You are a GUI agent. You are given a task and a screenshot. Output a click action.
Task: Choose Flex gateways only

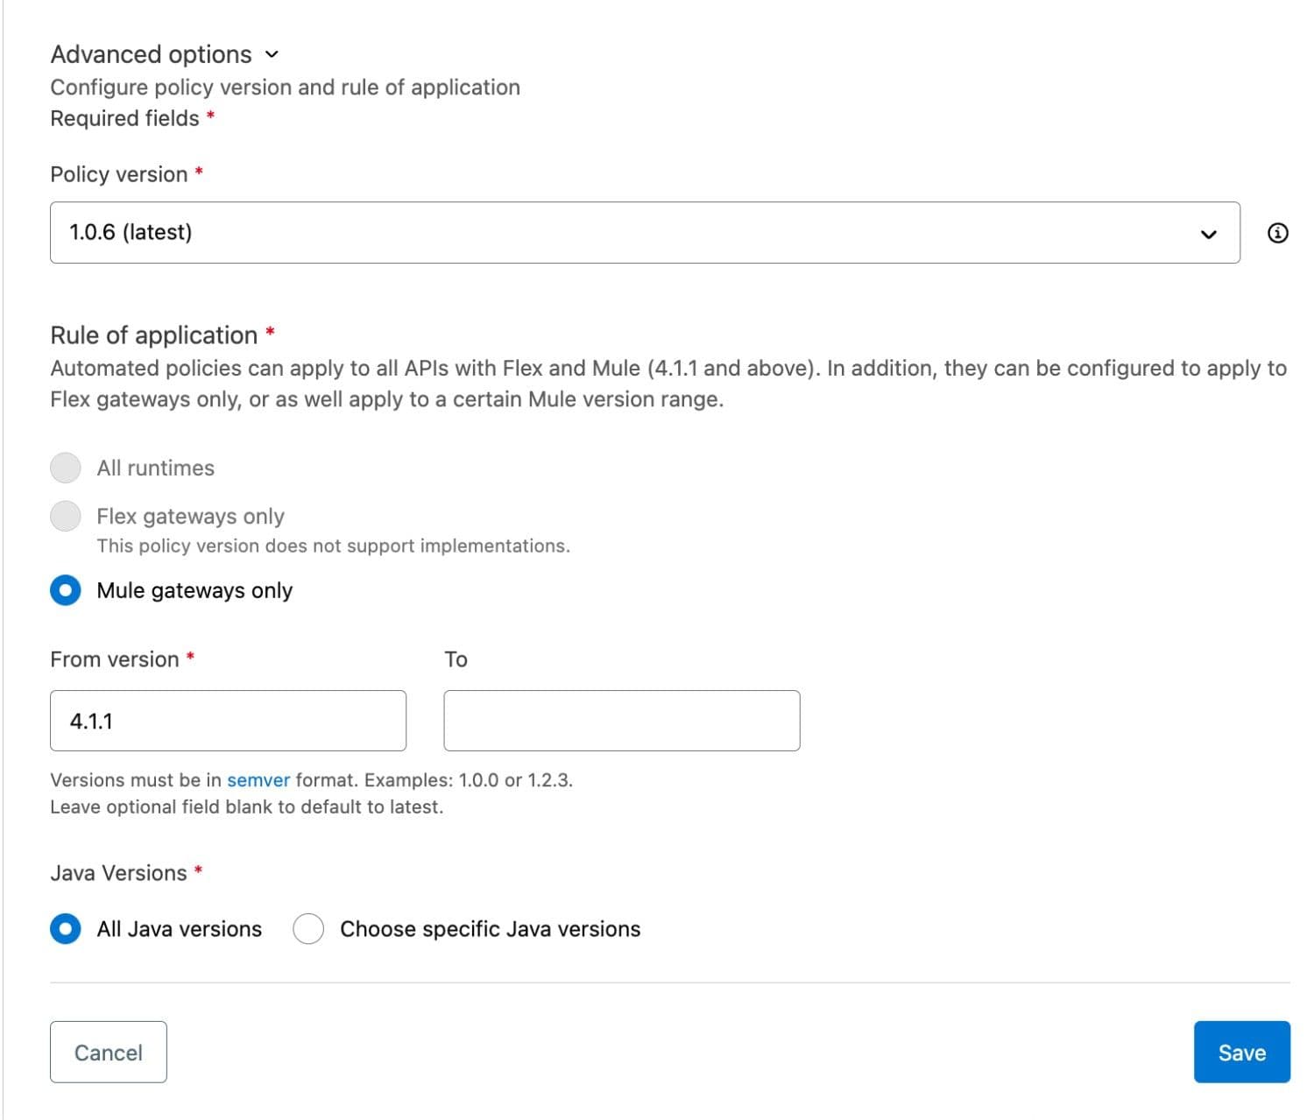coord(66,516)
